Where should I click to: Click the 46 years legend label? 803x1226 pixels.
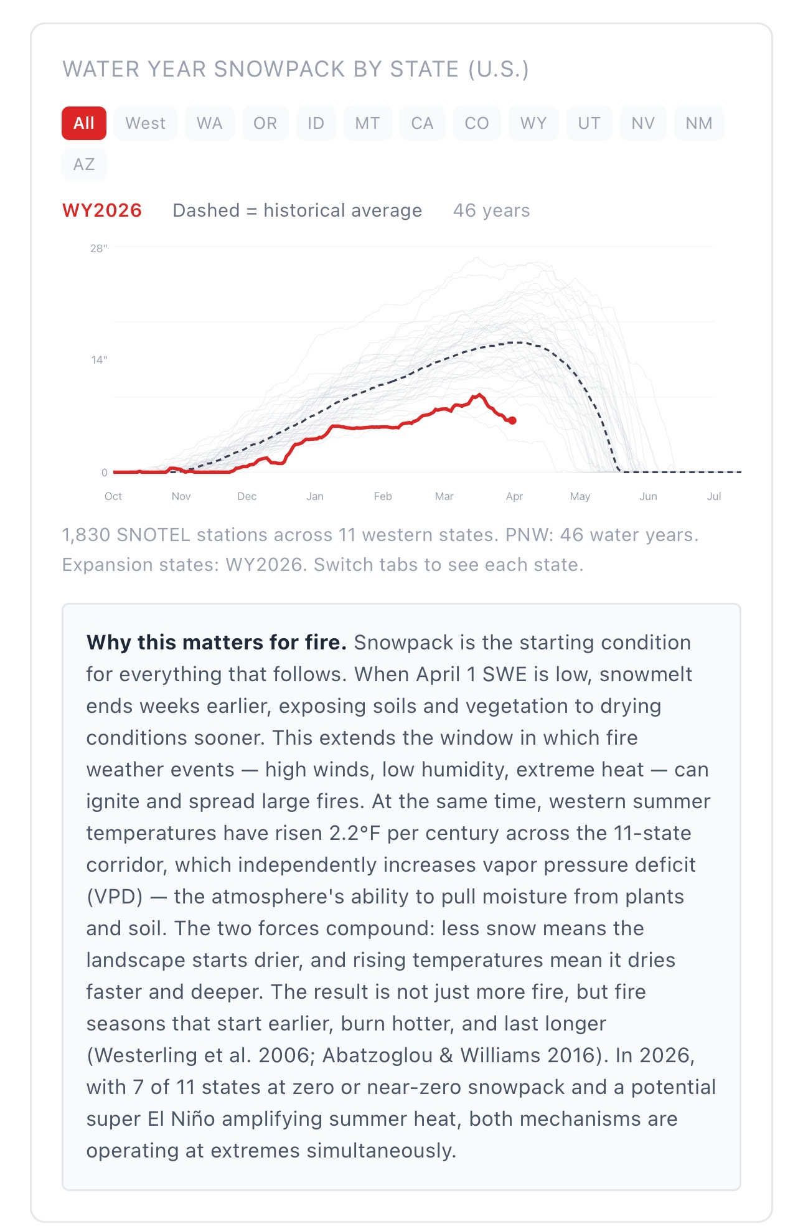point(491,210)
